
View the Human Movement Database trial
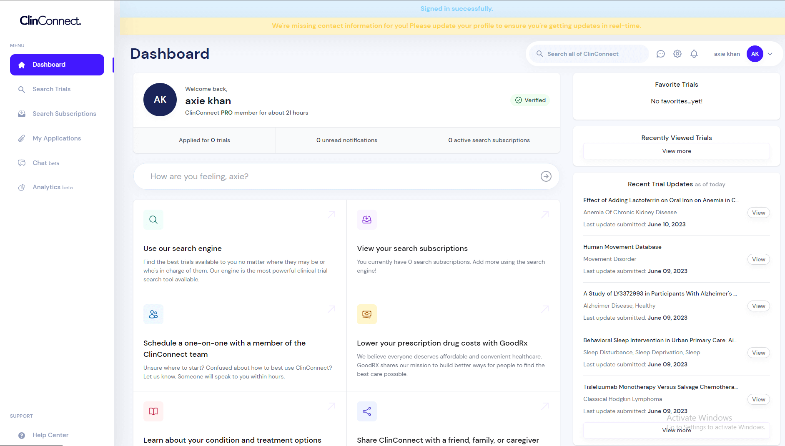click(758, 259)
